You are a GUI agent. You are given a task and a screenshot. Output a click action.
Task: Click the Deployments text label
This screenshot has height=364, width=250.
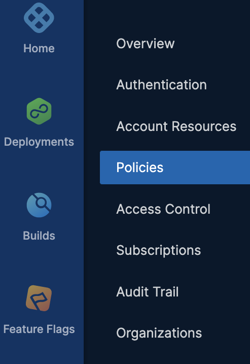coord(39,142)
